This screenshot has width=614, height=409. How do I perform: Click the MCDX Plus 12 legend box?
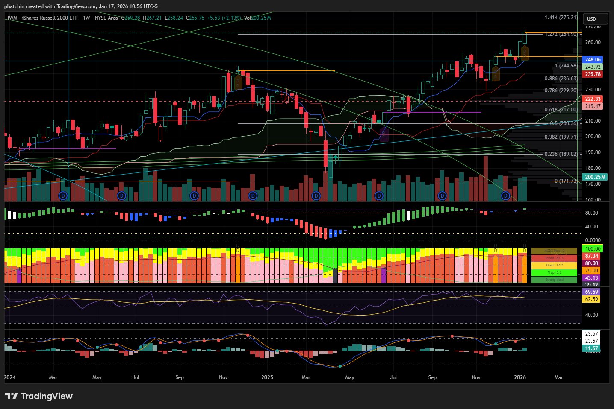pos(554,251)
